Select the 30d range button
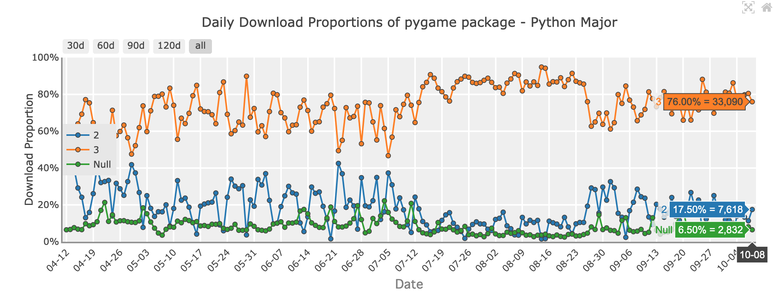The width and height of the screenshot is (781, 297). click(75, 46)
